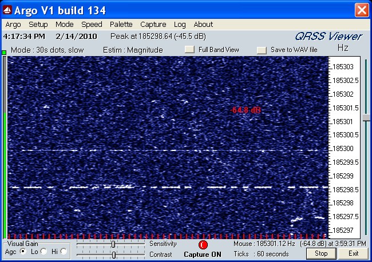Click the 185301.5 frequency scale label
372x262 pixels.
click(x=346, y=108)
